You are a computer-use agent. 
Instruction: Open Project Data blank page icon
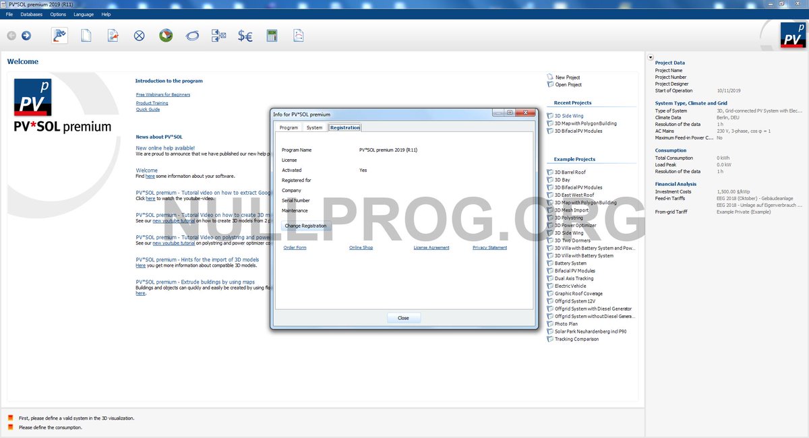pos(86,36)
